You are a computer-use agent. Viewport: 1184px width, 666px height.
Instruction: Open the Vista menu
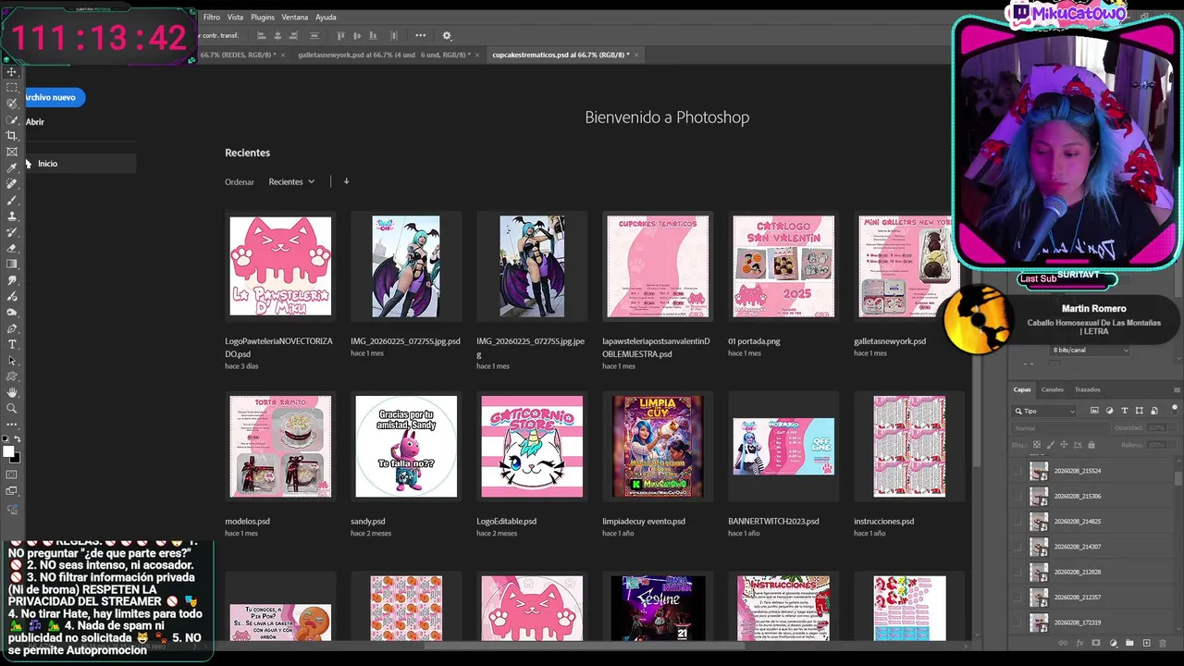pyautogui.click(x=235, y=17)
